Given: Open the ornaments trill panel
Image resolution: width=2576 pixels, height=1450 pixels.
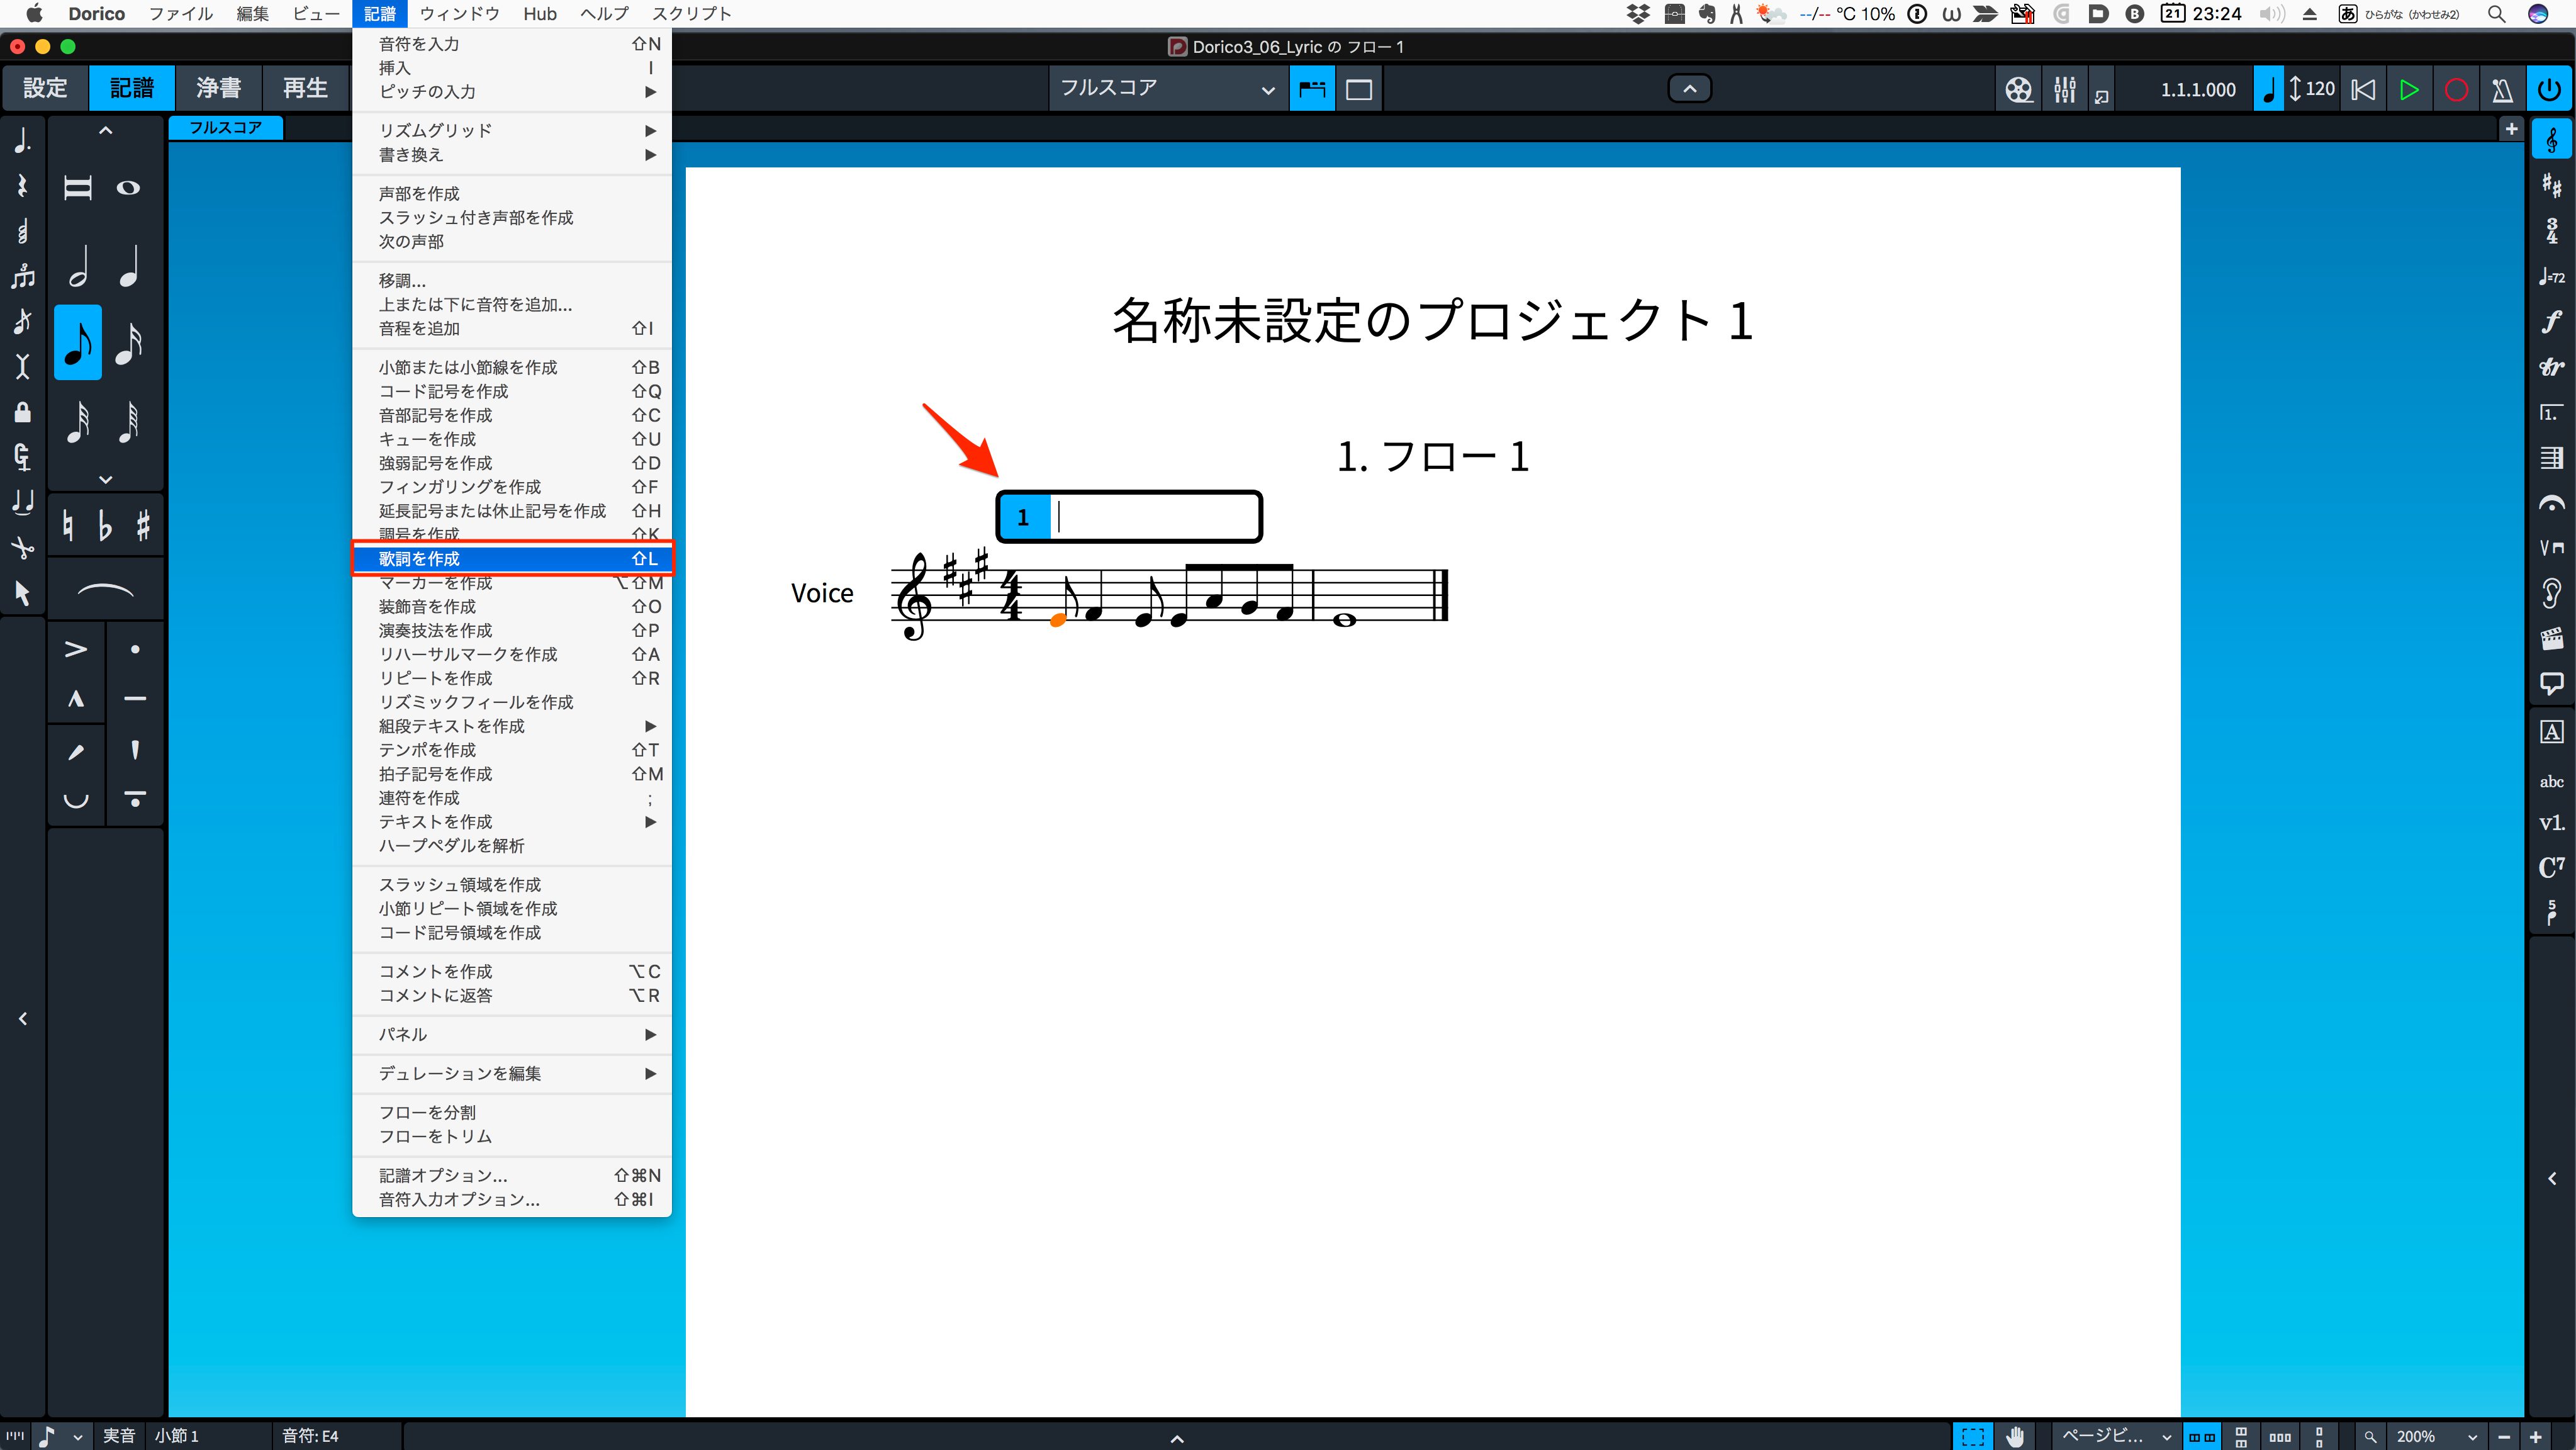Looking at the screenshot, I should pos(2551,367).
